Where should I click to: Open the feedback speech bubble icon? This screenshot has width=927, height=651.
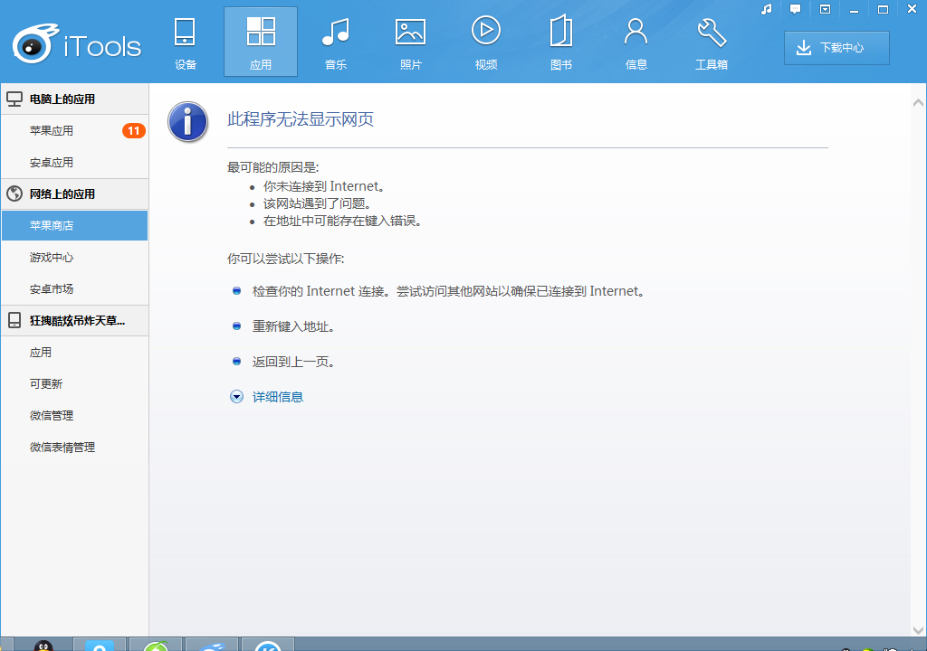pos(795,9)
